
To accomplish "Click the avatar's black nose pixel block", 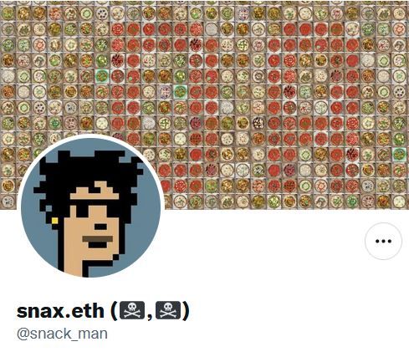I will pos(100,227).
